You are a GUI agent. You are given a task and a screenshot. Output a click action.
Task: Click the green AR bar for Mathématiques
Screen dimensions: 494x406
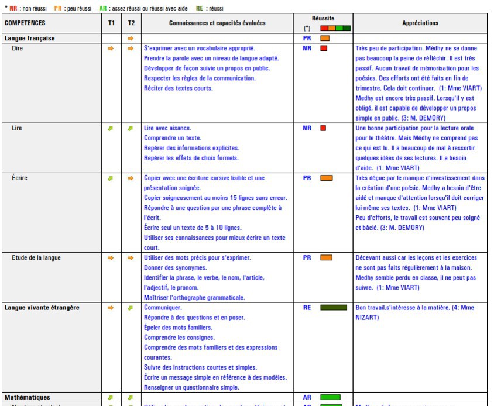click(x=331, y=397)
